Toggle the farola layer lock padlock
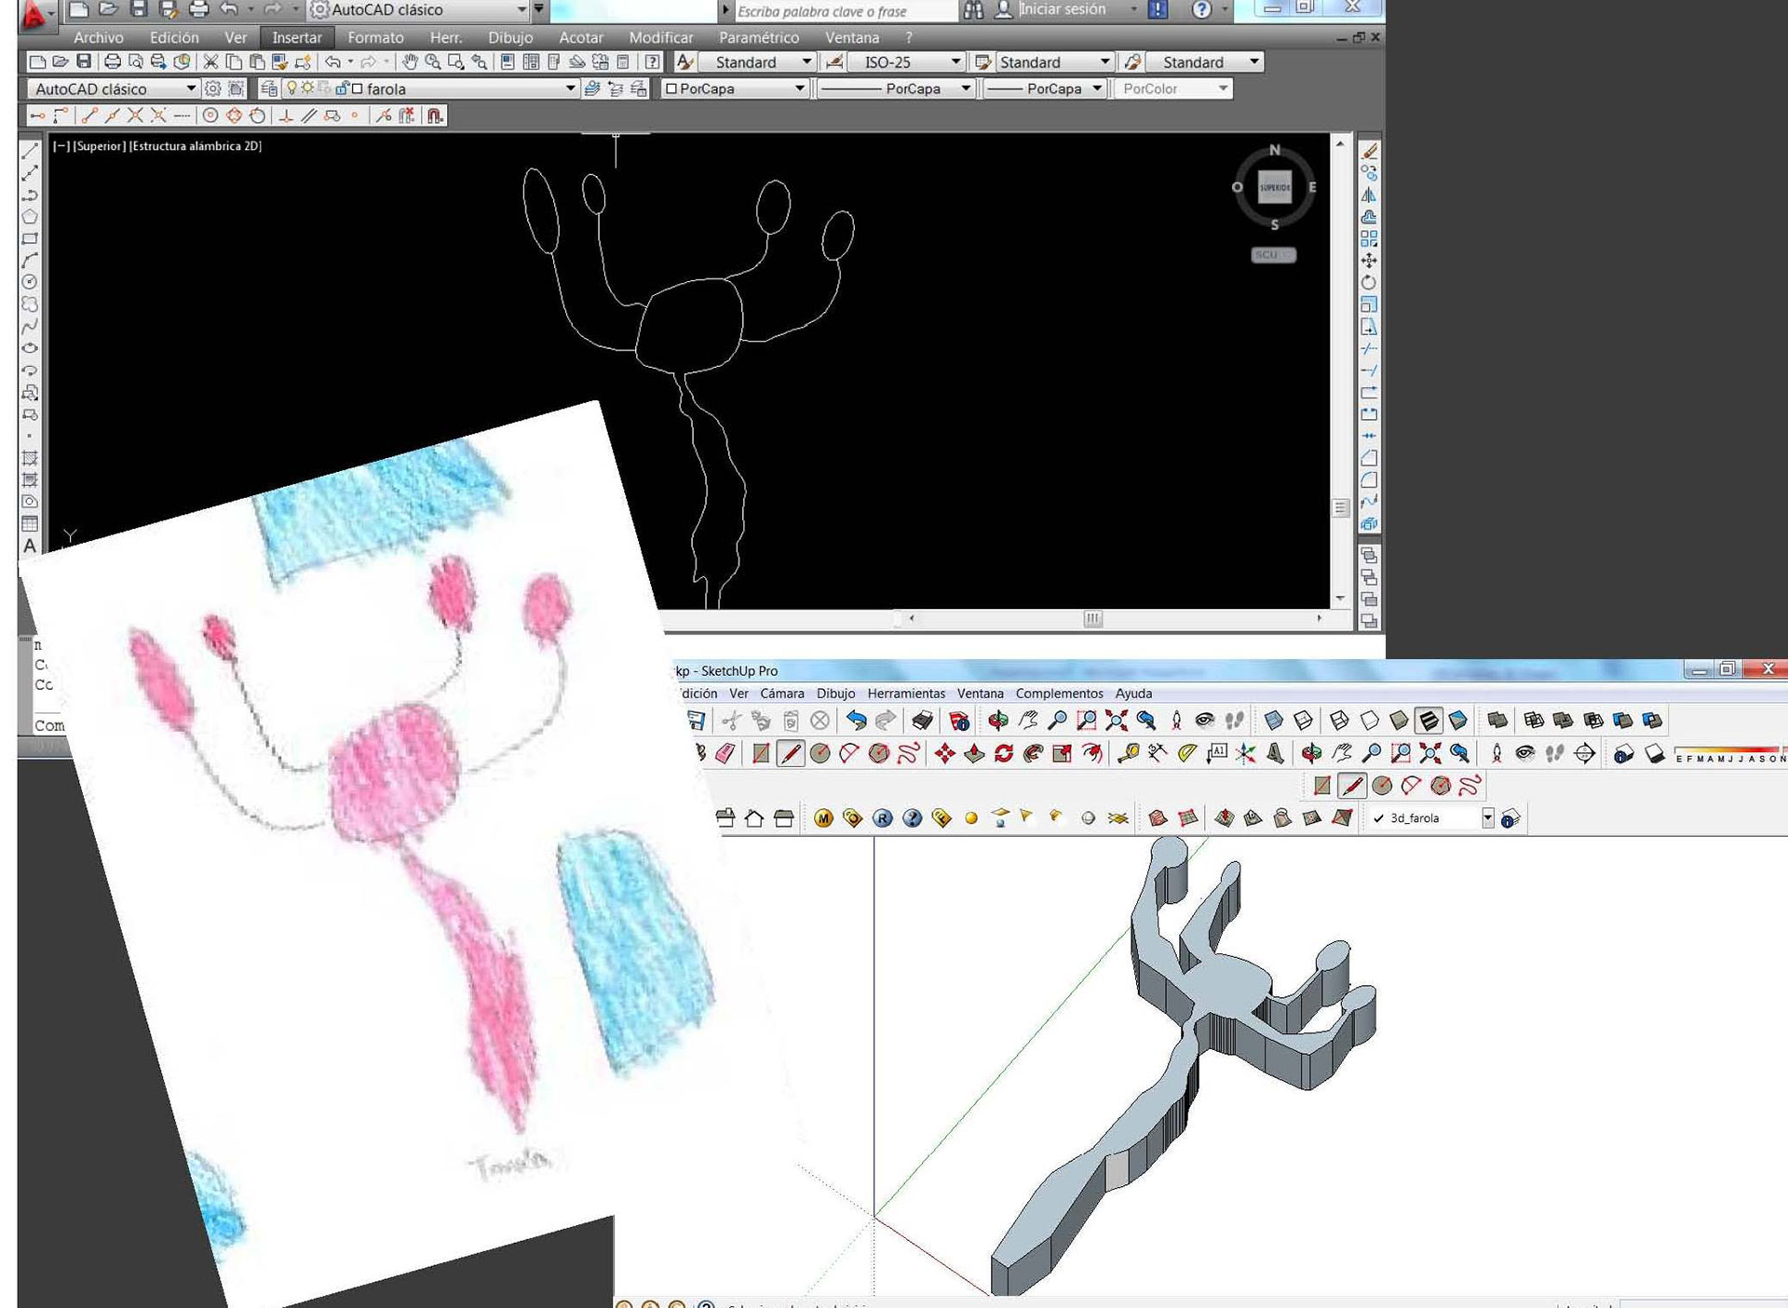 click(342, 88)
